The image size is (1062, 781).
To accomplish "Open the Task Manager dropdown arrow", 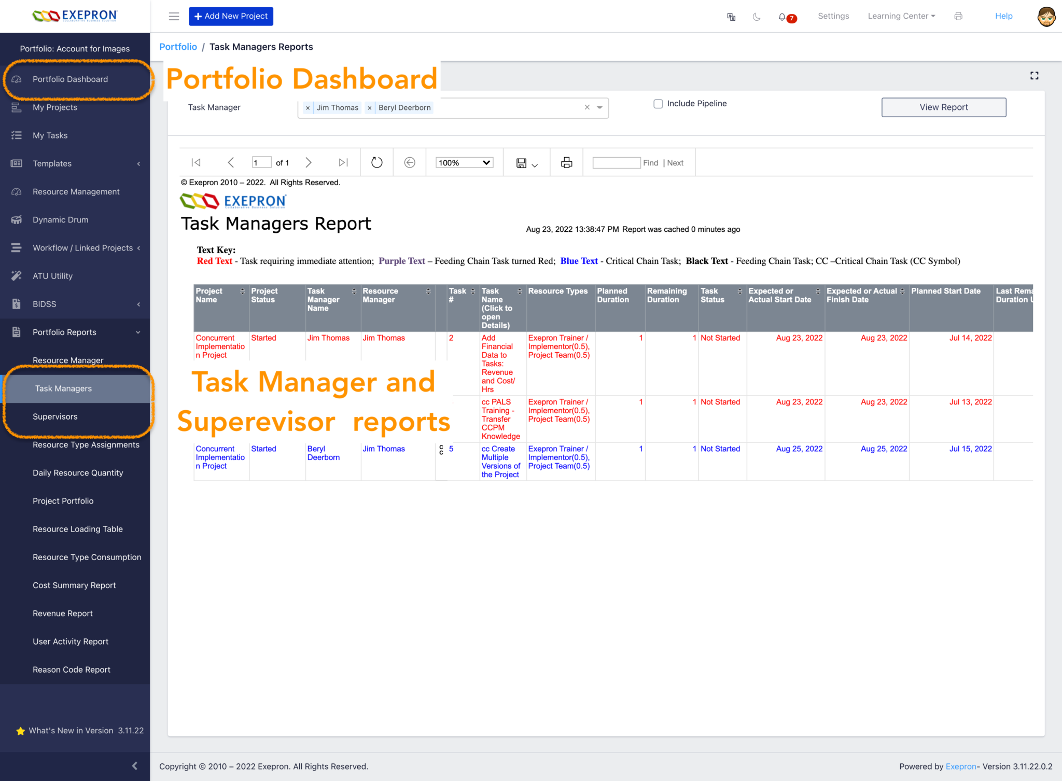I will tap(599, 107).
